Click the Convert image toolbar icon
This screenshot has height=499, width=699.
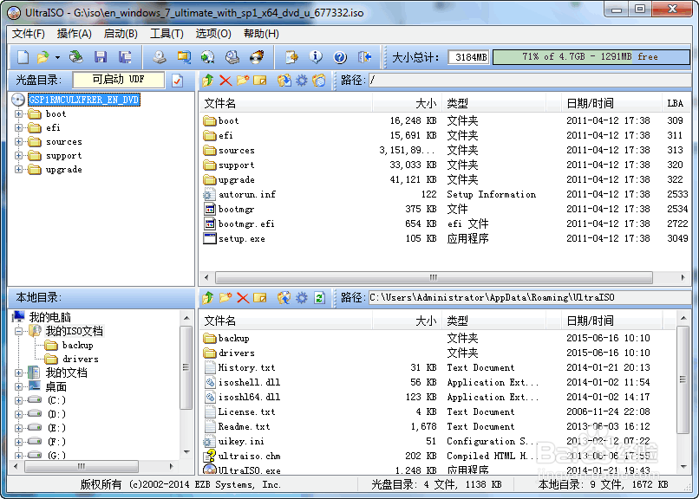208,57
